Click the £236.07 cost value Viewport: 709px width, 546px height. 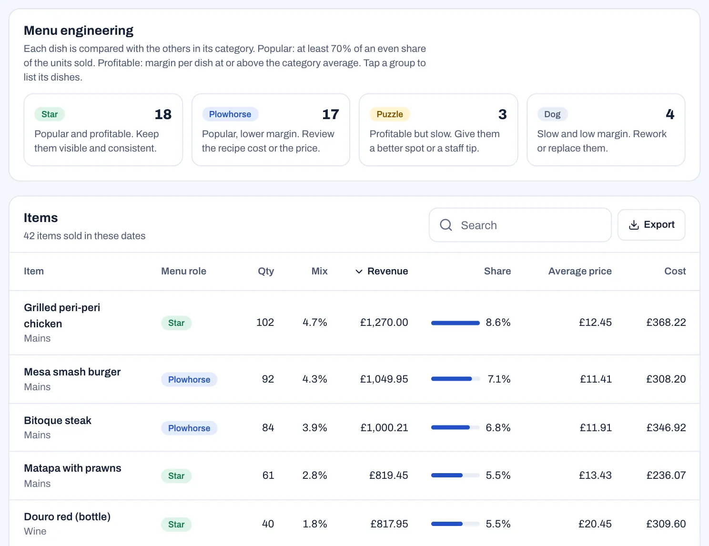pos(666,475)
